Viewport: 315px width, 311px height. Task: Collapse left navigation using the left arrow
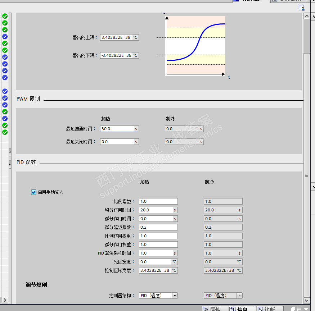coord(10,153)
